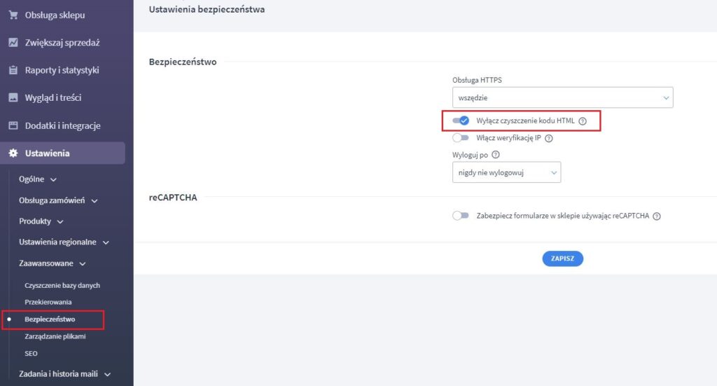This screenshot has width=717, height=386.
Task: Click the shopping cart icon for Obsługa sklepu
Action: 13,15
